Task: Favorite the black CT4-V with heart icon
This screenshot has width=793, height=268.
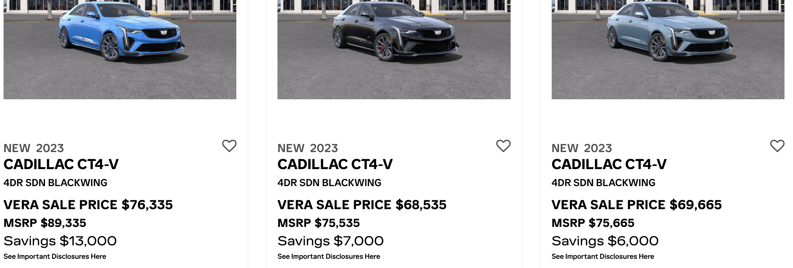Action: [503, 146]
